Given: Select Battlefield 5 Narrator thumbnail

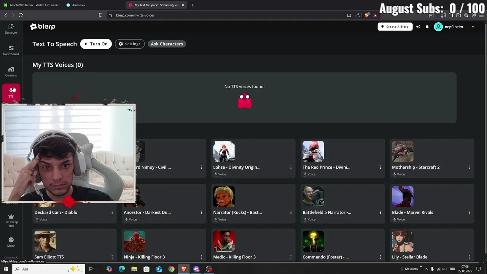Looking at the screenshot, I should [313, 197].
